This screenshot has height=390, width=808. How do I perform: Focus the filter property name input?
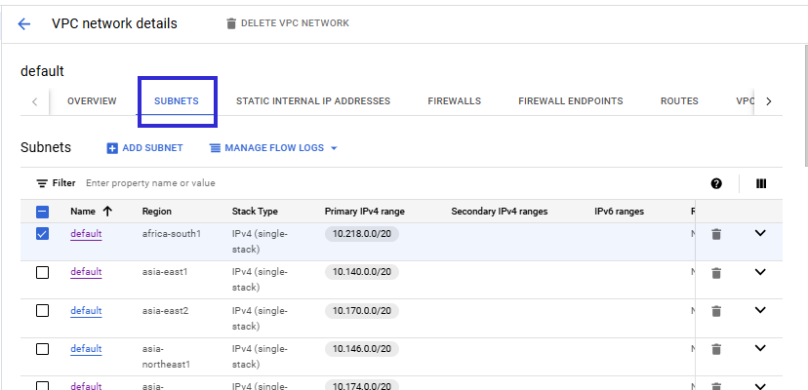(x=150, y=183)
